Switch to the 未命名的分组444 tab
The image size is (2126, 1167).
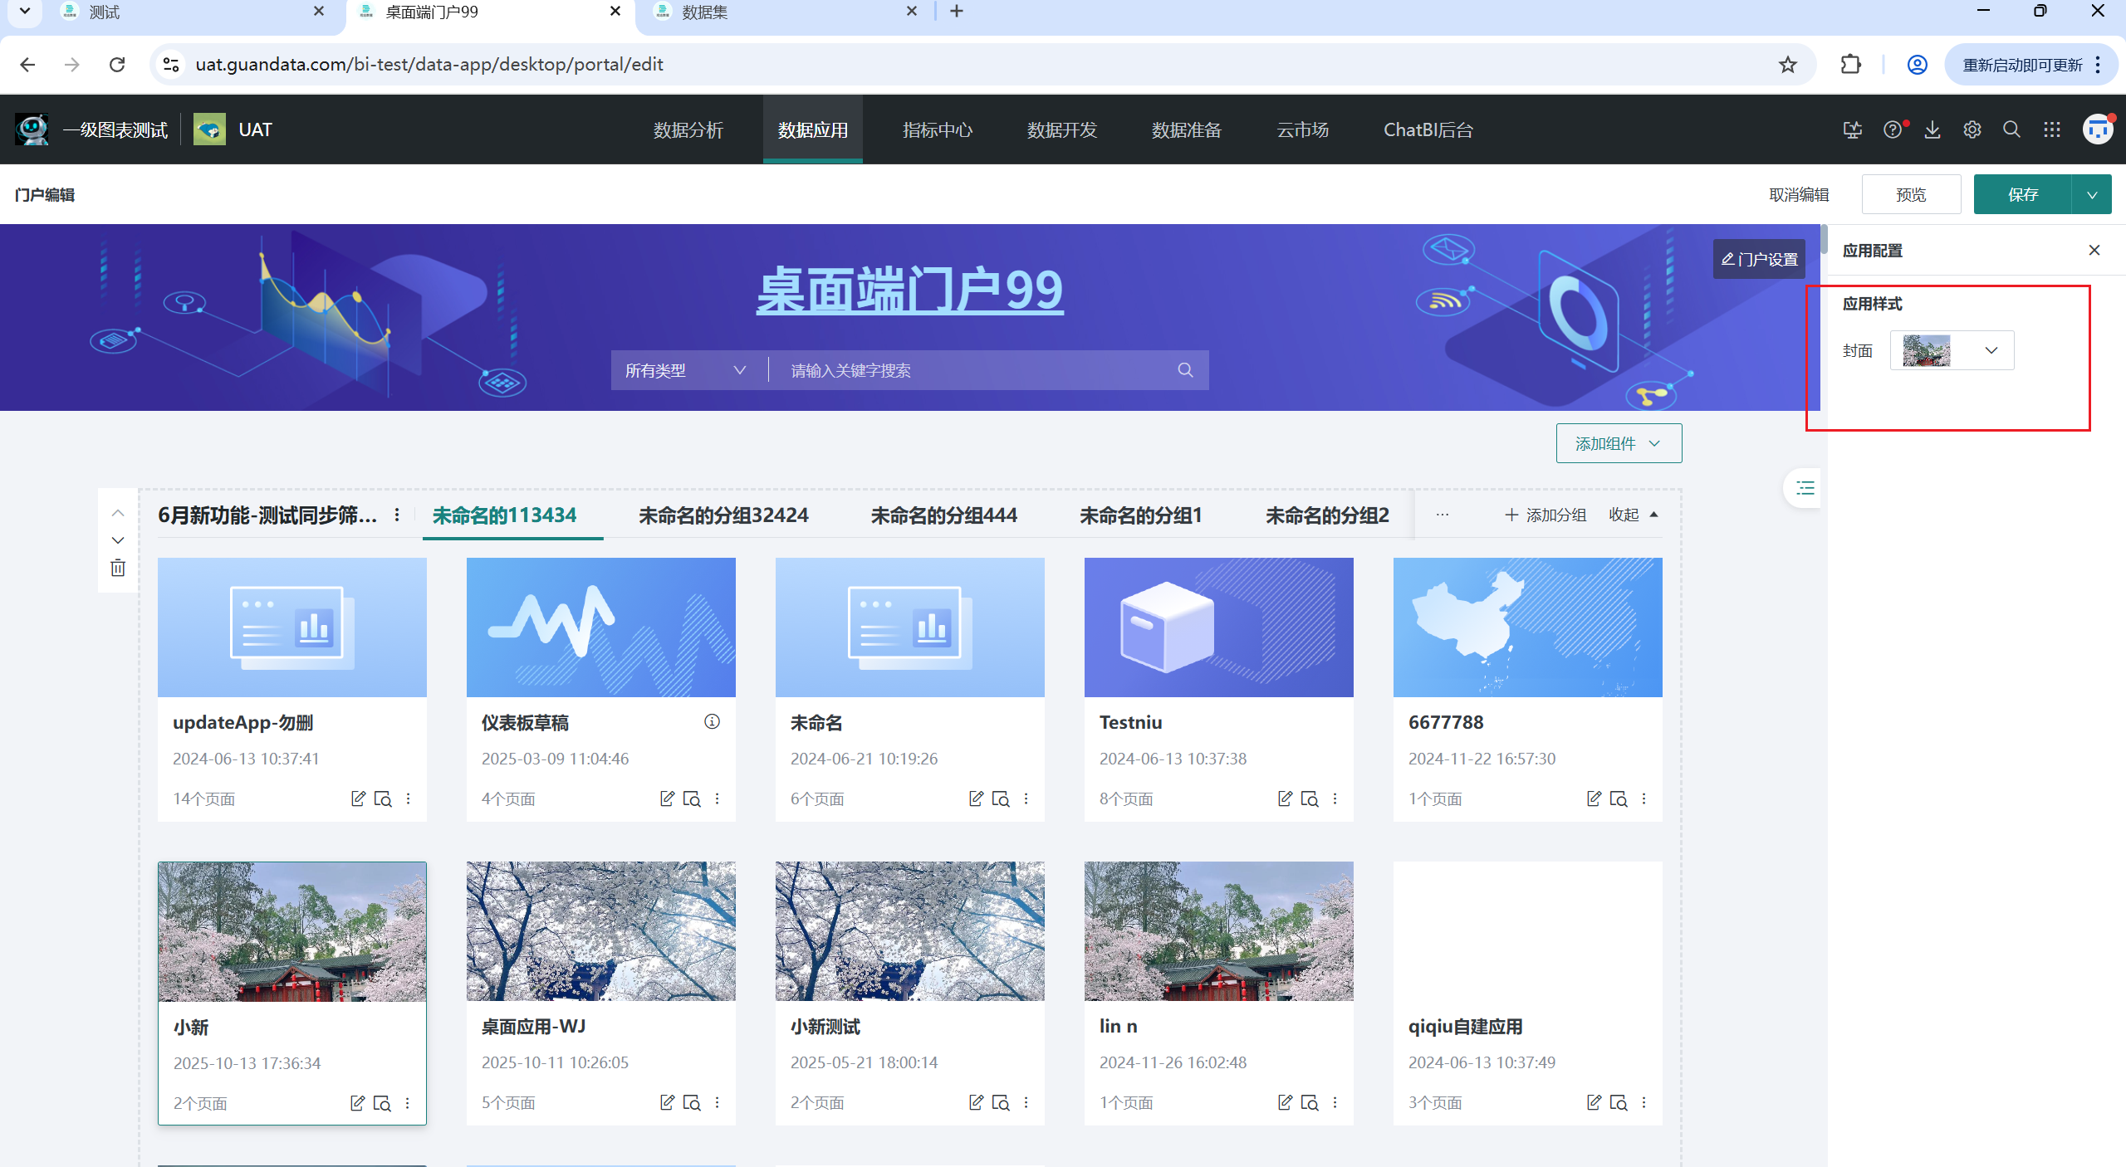943,515
